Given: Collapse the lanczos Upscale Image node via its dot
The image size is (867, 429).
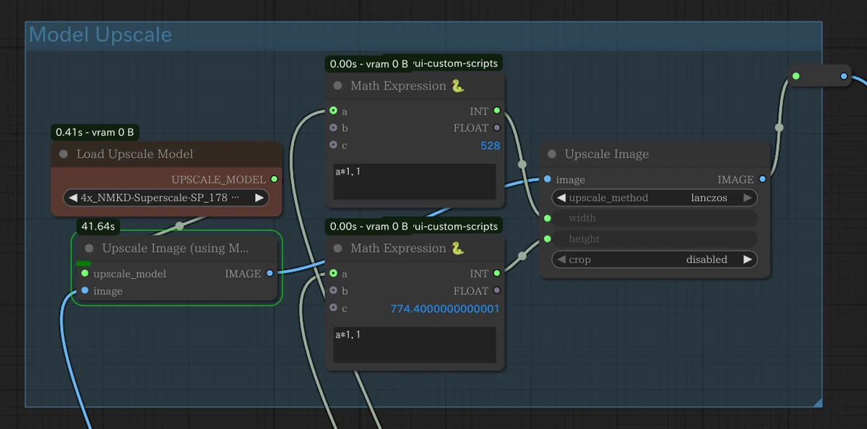Looking at the screenshot, I should [x=552, y=154].
